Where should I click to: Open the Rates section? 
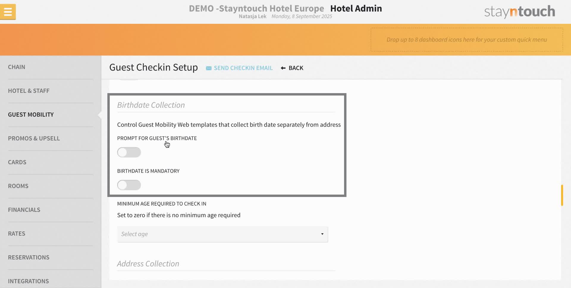click(17, 234)
